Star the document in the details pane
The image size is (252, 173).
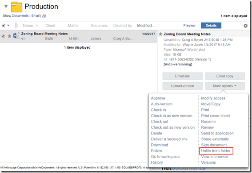(x=160, y=34)
